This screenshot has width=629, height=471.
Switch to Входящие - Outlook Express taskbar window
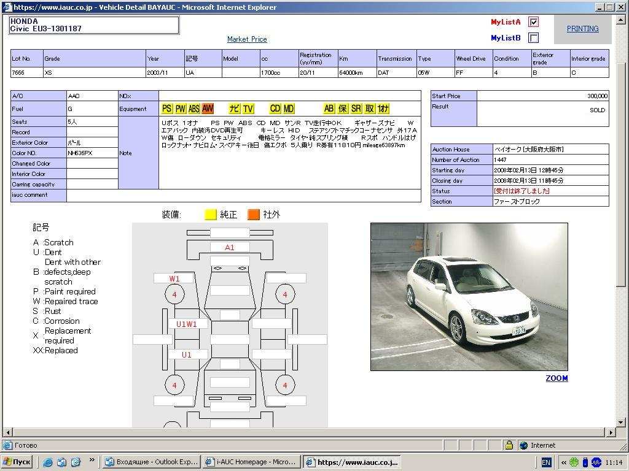click(x=151, y=462)
